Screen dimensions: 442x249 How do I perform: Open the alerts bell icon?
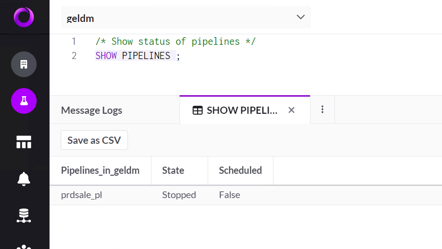click(24, 179)
